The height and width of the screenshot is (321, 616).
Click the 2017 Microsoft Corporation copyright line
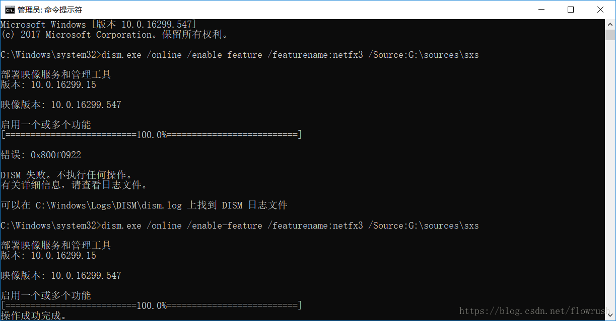click(x=114, y=34)
